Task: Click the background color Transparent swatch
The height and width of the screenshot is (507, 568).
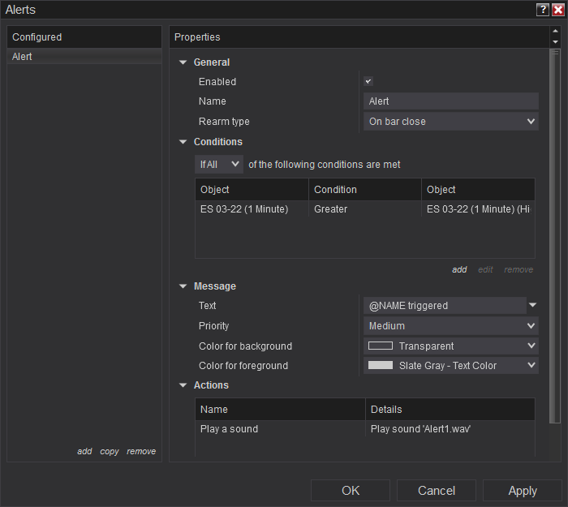Action: click(381, 346)
